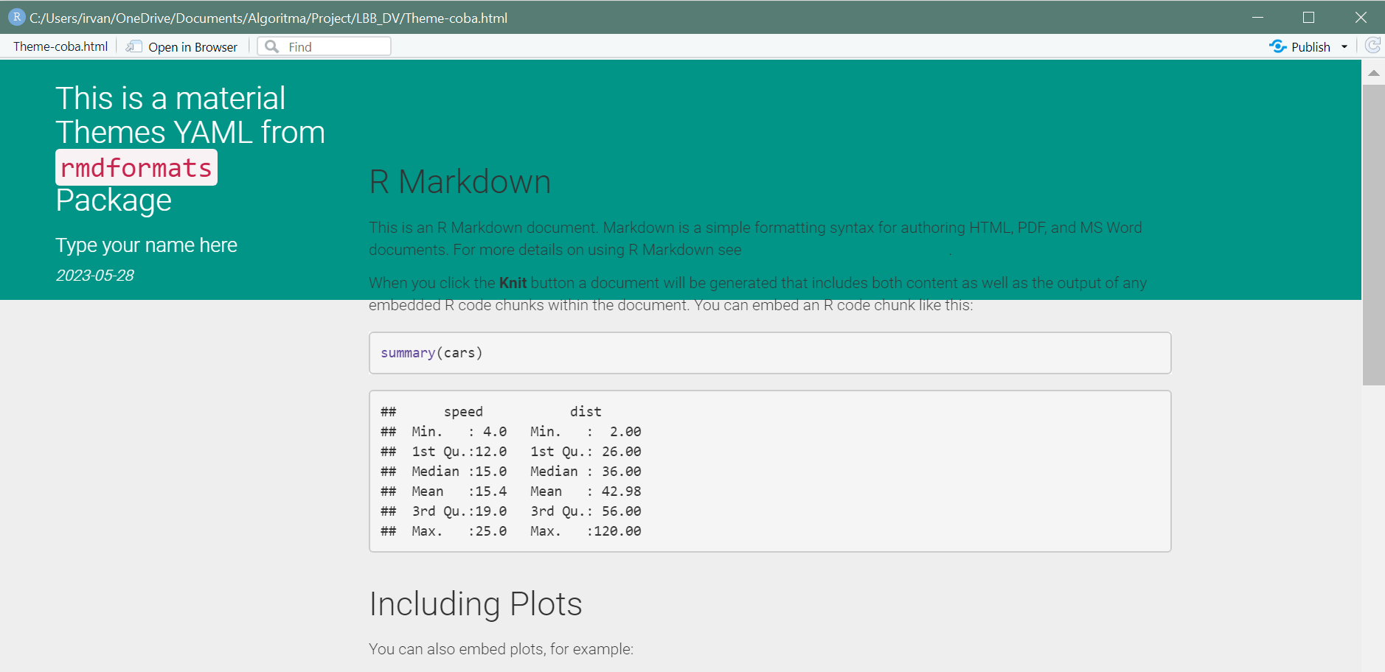The width and height of the screenshot is (1385, 672).
Task: Refresh the viewer with the reload icon
Action: point(1372,46)
